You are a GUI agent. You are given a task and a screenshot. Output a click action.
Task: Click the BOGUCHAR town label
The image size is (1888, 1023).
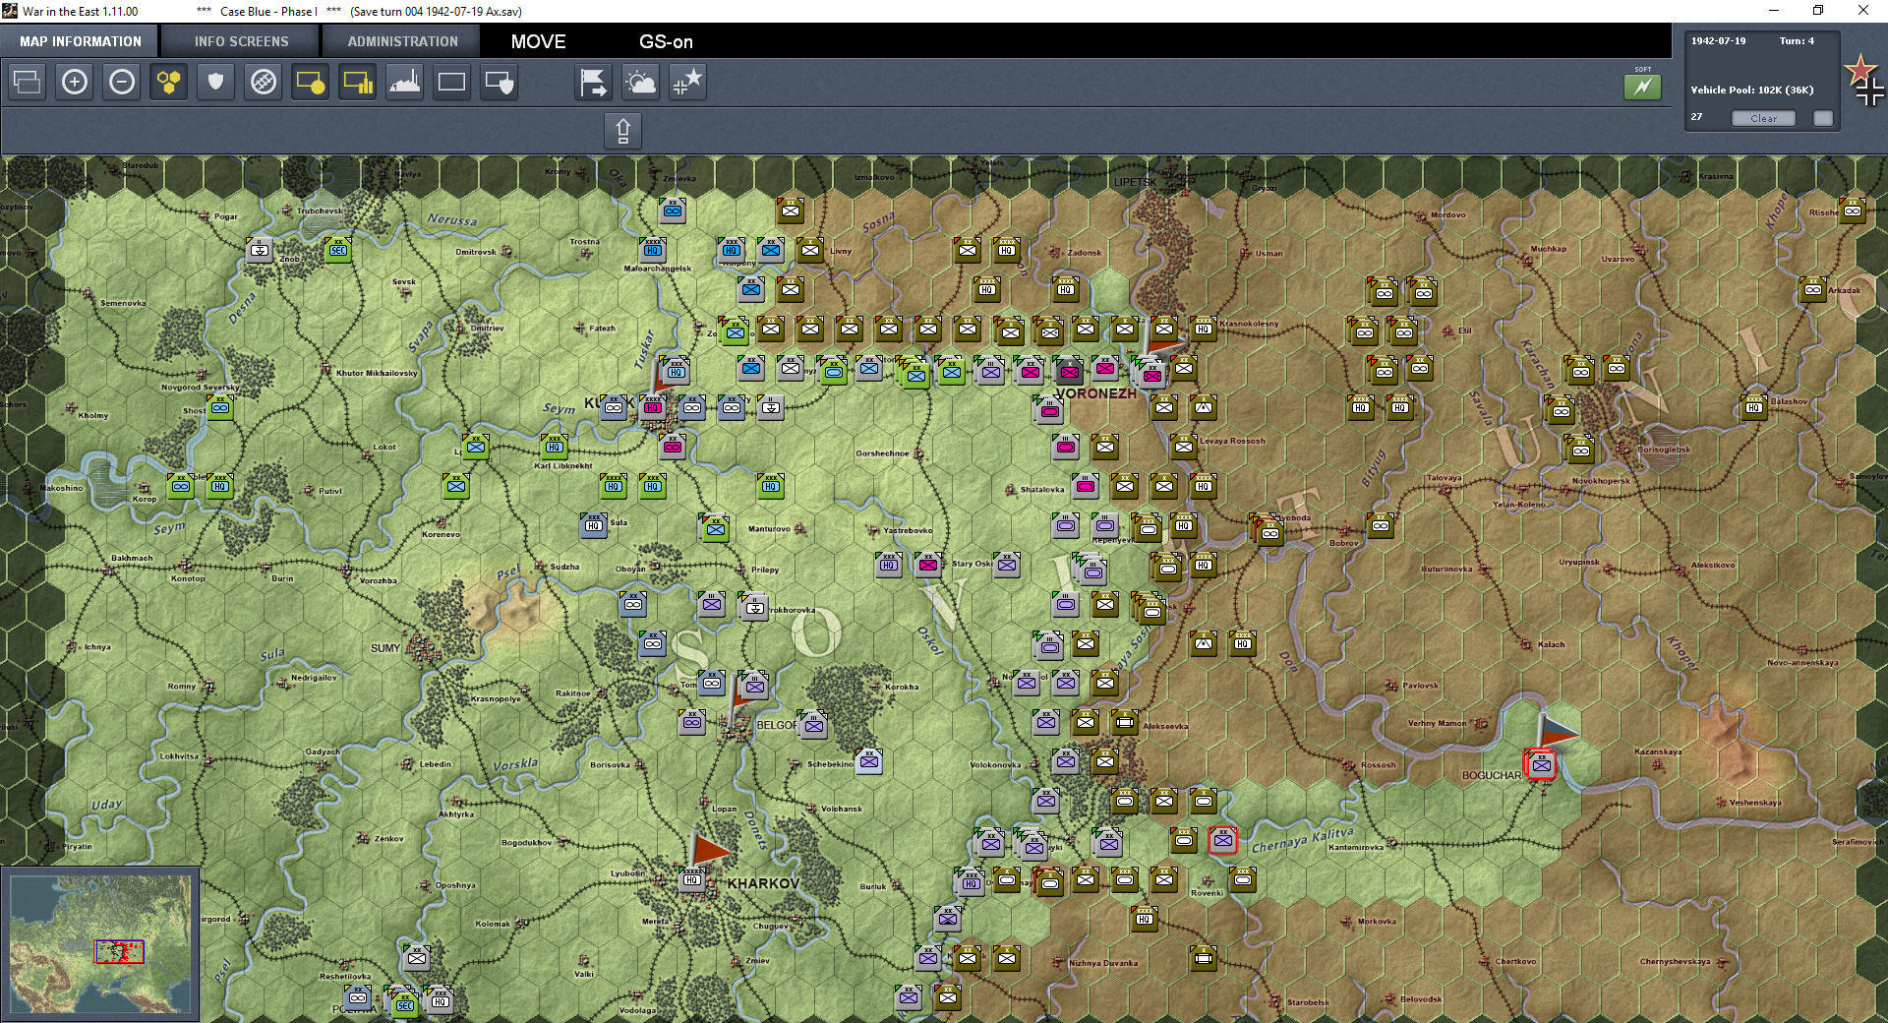tap(1491, 775)
